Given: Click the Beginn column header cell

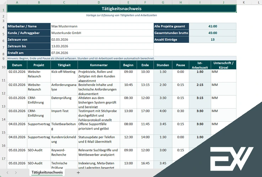Looking at the screenshot, I should 128,65.
